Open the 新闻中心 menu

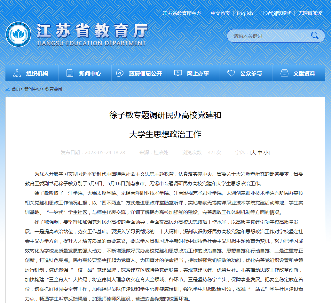(x=85, y=73)
